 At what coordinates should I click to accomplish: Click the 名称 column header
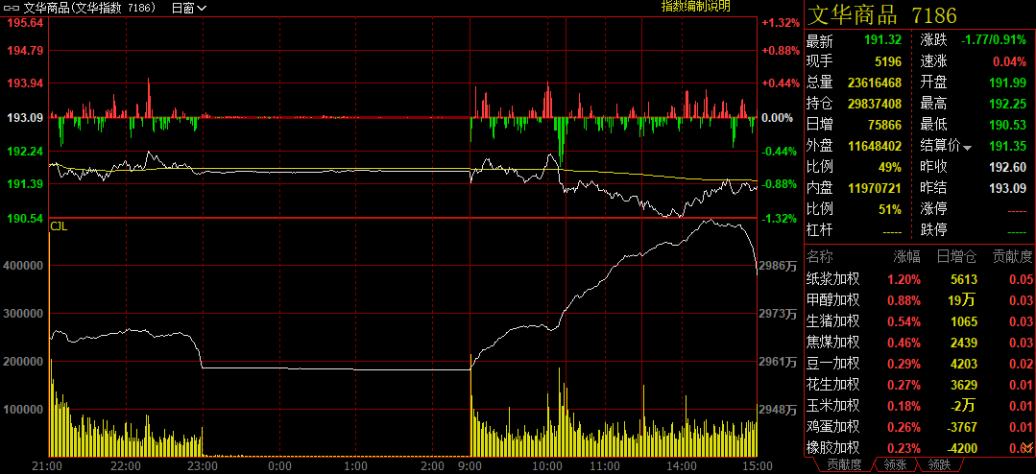point(820,256)
